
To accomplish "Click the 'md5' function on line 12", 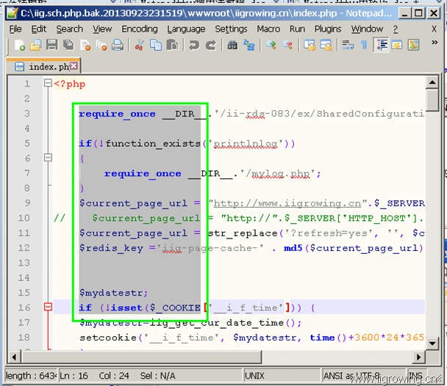I will click(x=293, y=248).
